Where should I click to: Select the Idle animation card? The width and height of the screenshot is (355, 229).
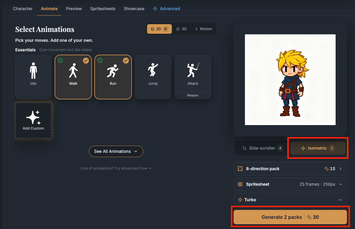point(33,77)
